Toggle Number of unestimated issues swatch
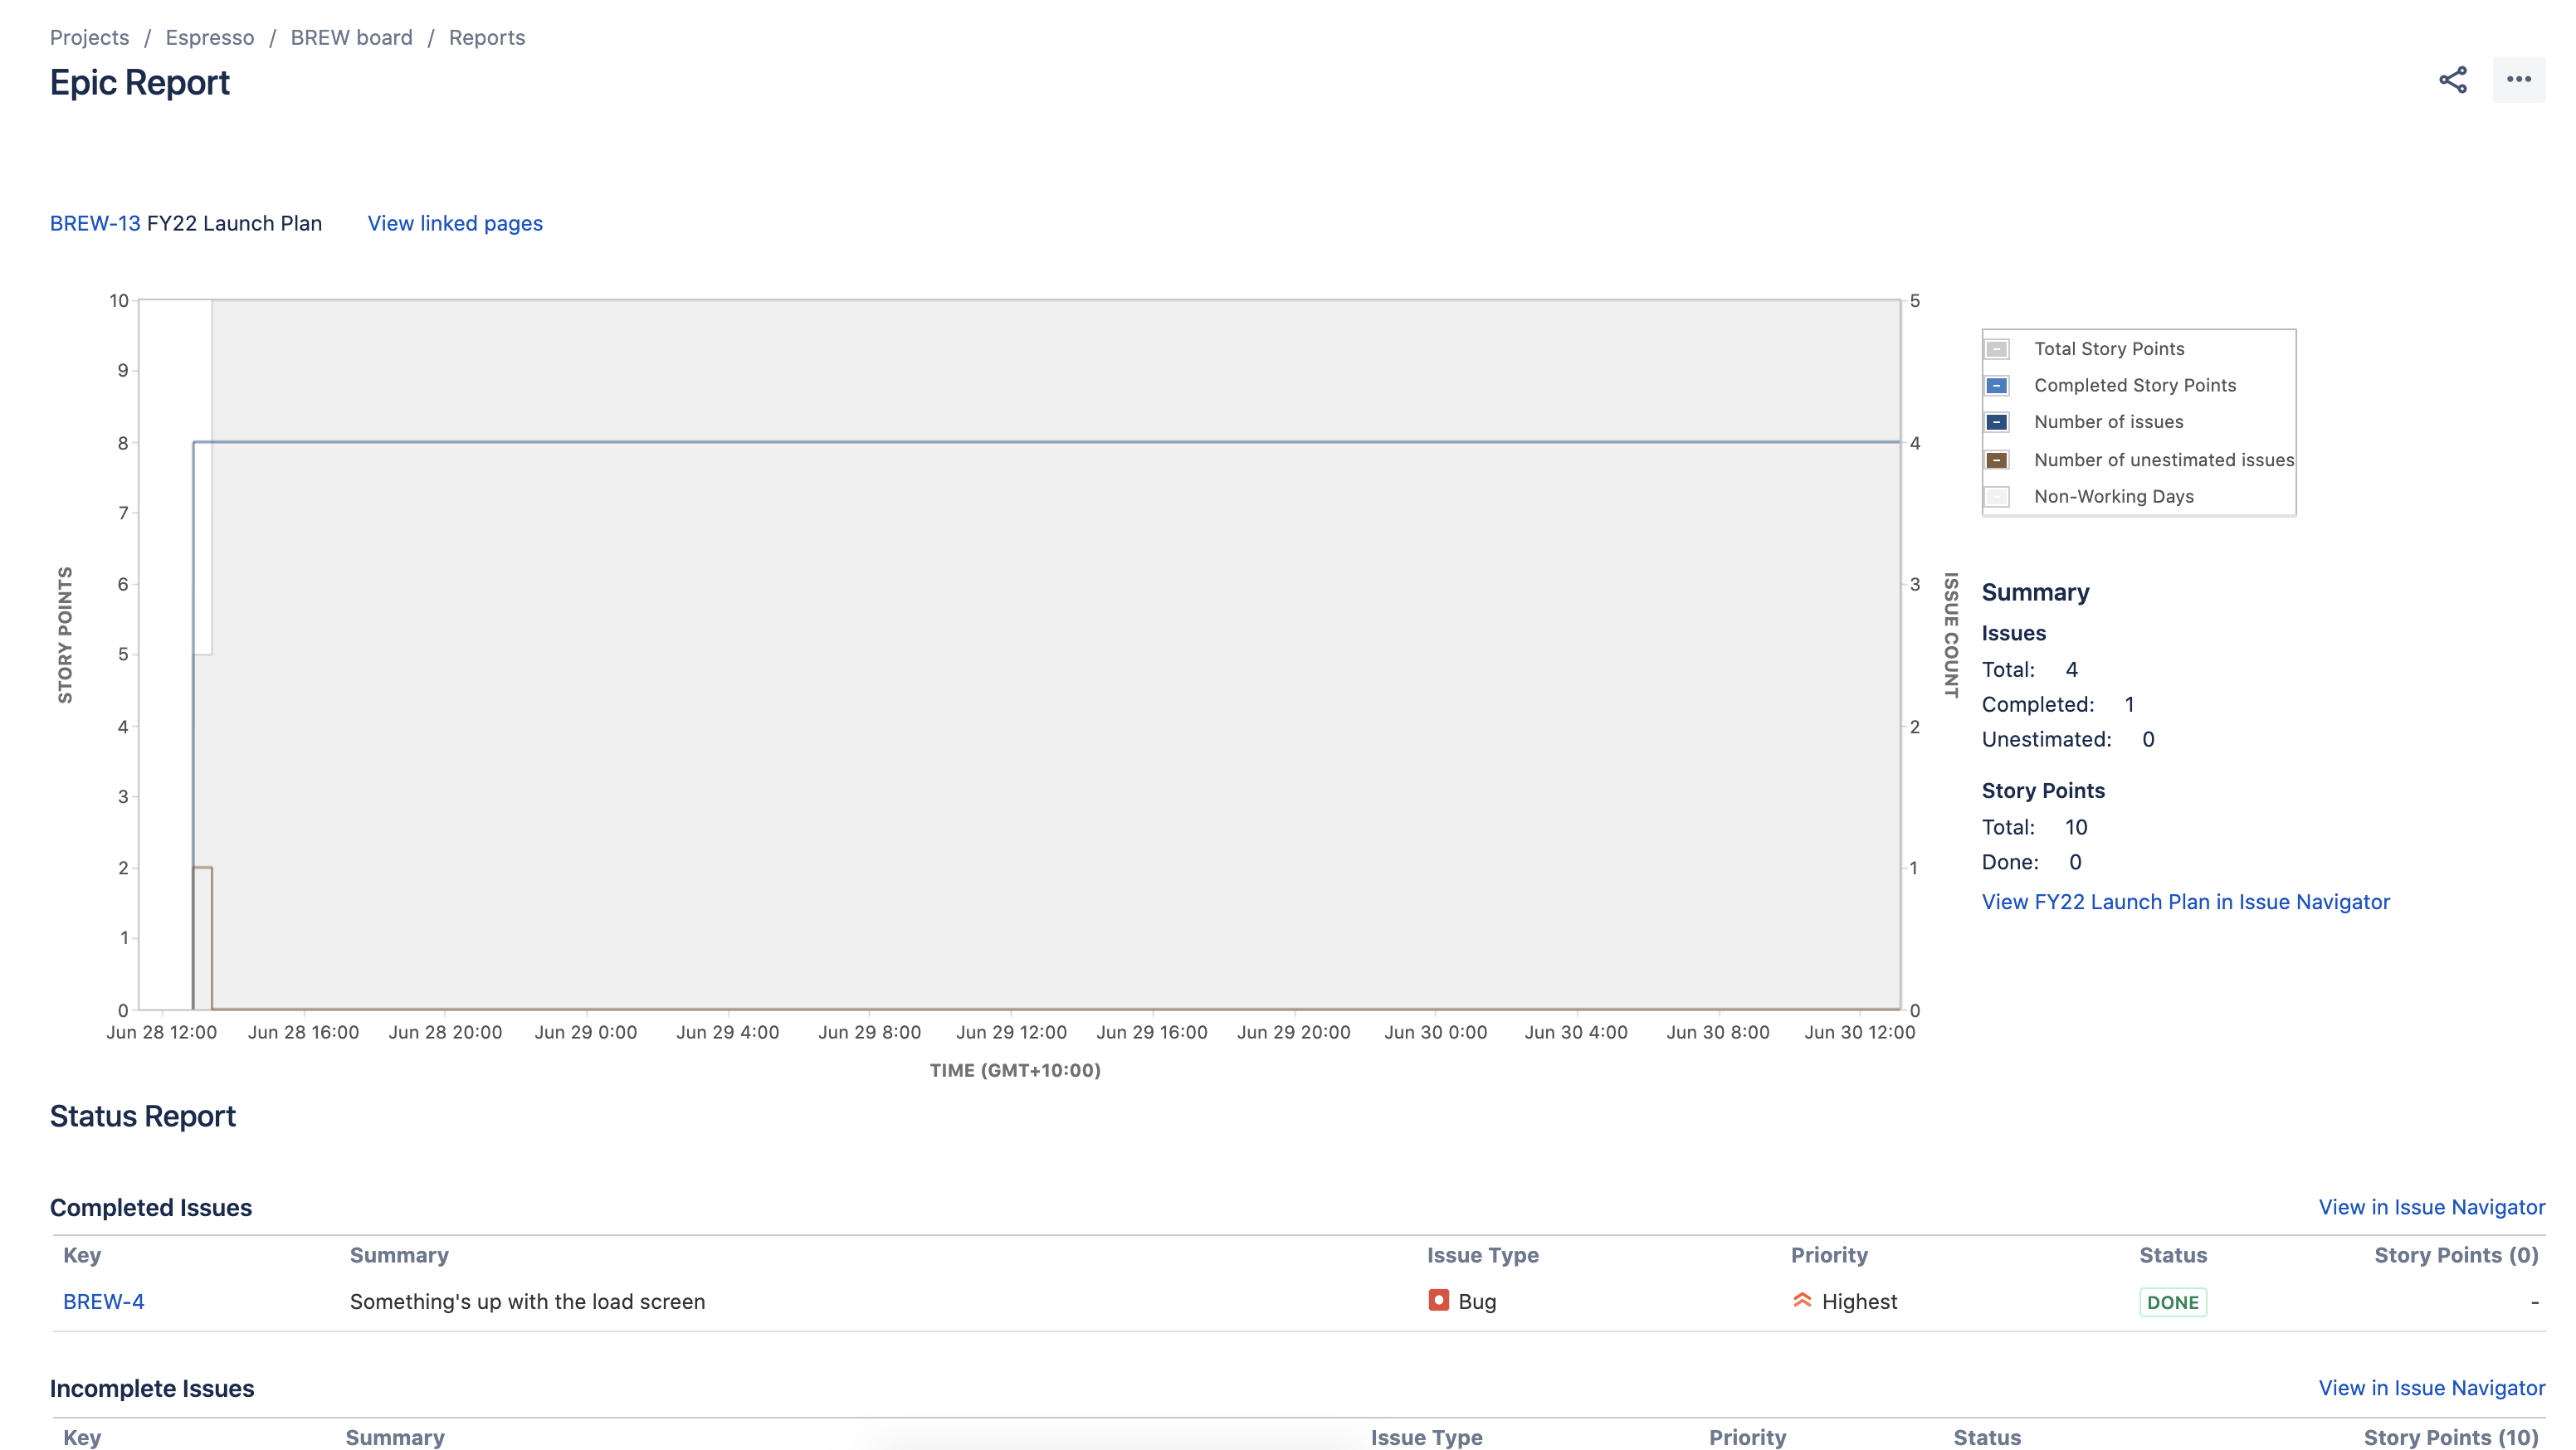Screen dimensions: 2576x1450 coord(1996,460)
